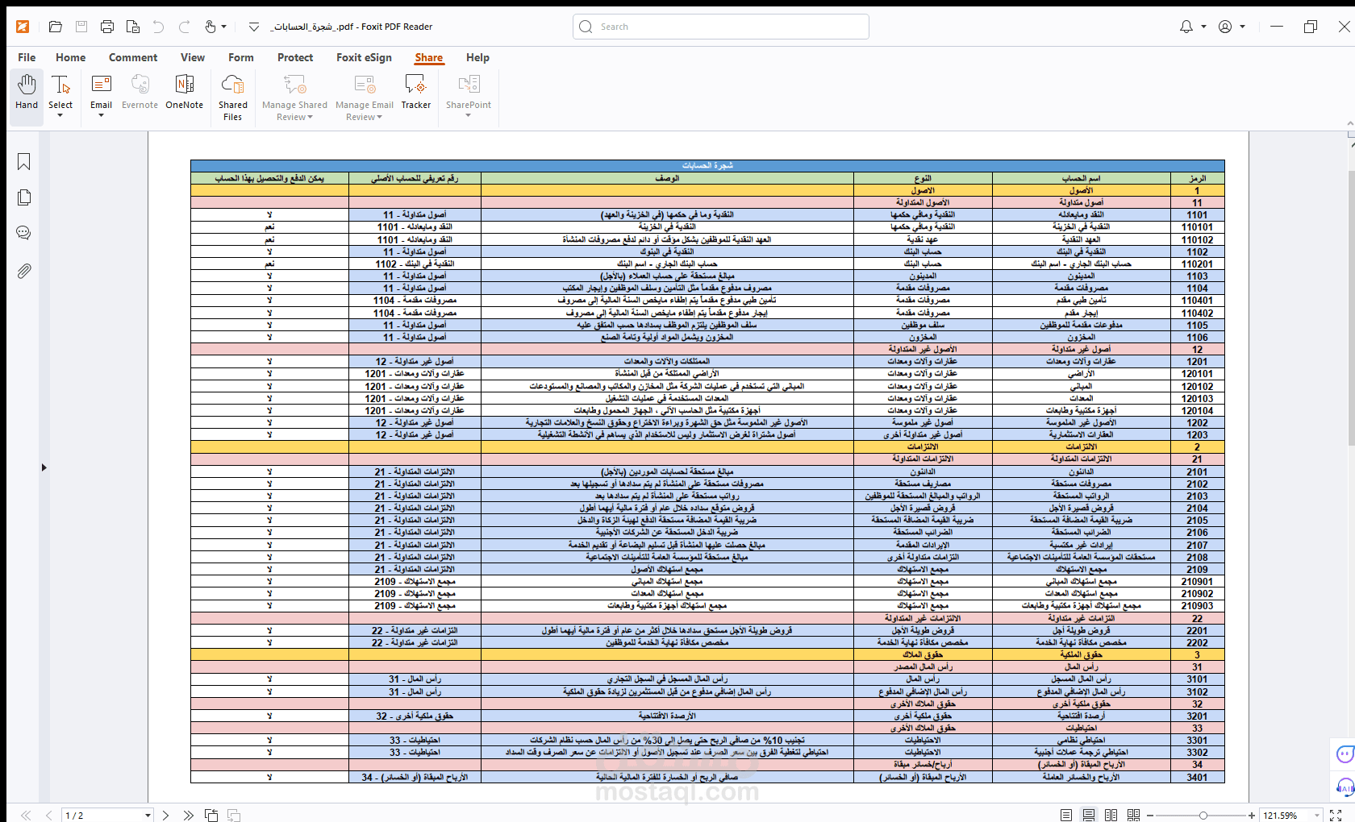Click the Search field
Image resolution: width=1355 pixels, height=822 pixels.
tap(721, 27)
